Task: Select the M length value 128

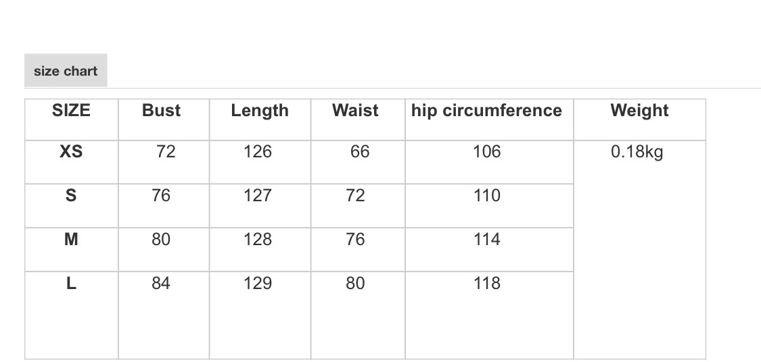Action: coord(258,239)
